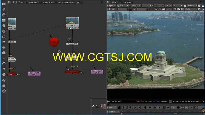Step forward one frame
205x115 pixels.
tap(155, 108)
